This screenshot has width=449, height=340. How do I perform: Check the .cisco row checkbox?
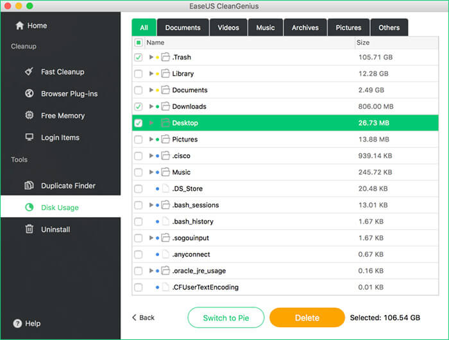139,156
